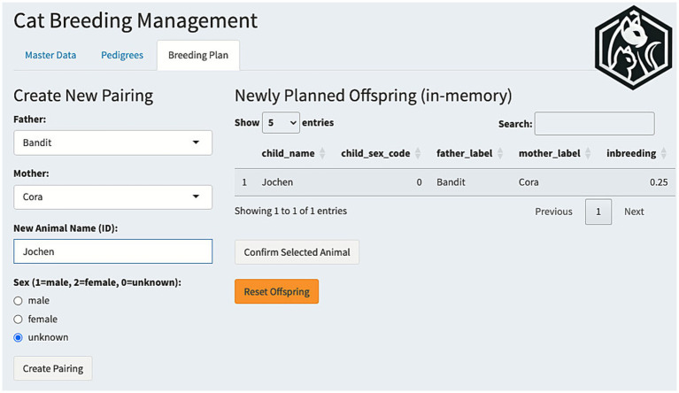Screen dimensions: 679x393
Task: Click the table Search box
Action: click(595, 123)
